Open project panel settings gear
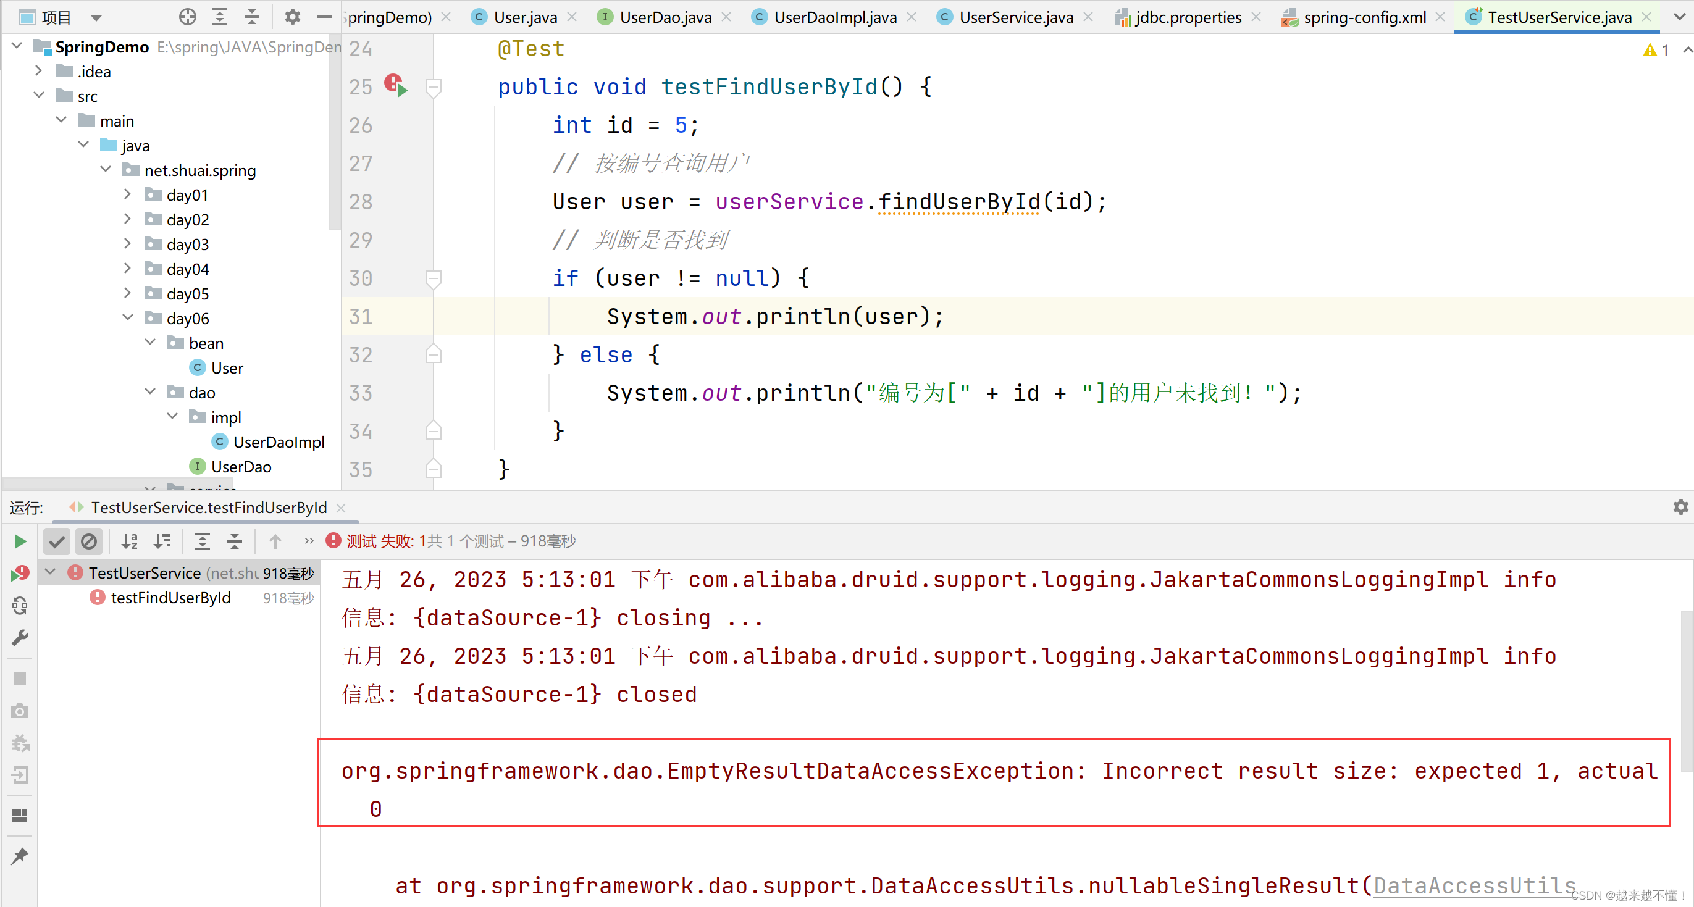The width and height of the screenshot is (1694, 907). [292, 17]
